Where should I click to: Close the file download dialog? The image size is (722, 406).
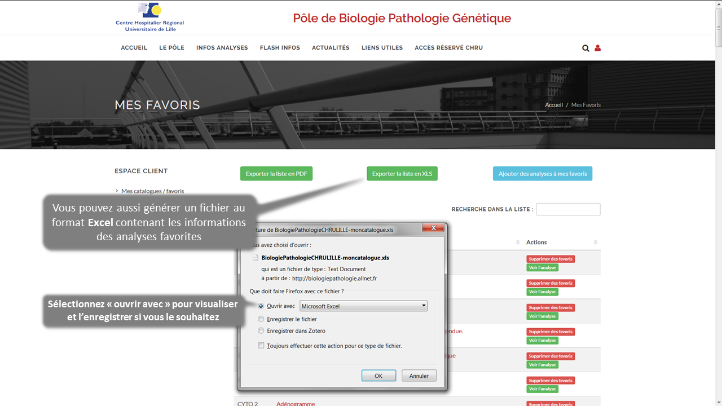click(433, 228)
